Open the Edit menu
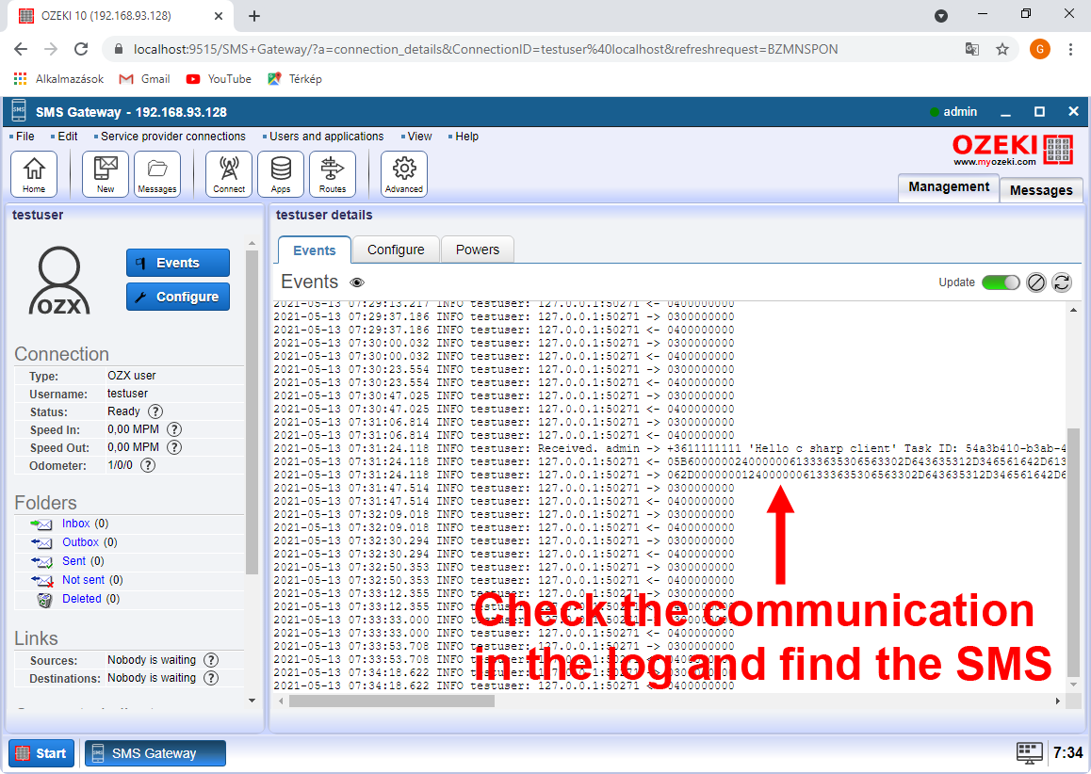This screenshot has height=774, width=1091. point(68,137)
